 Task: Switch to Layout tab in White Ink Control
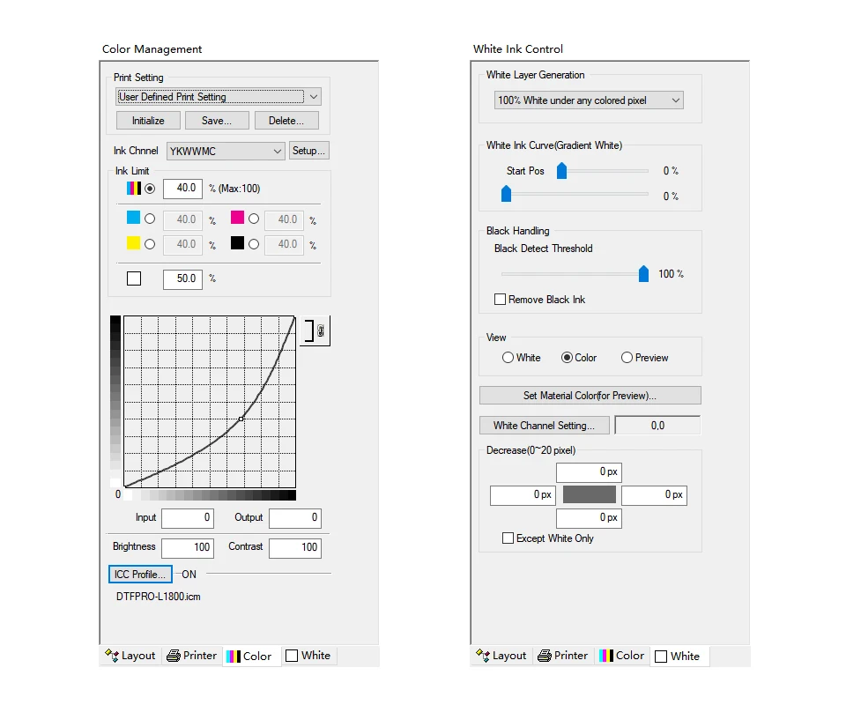tap(501, 656)
